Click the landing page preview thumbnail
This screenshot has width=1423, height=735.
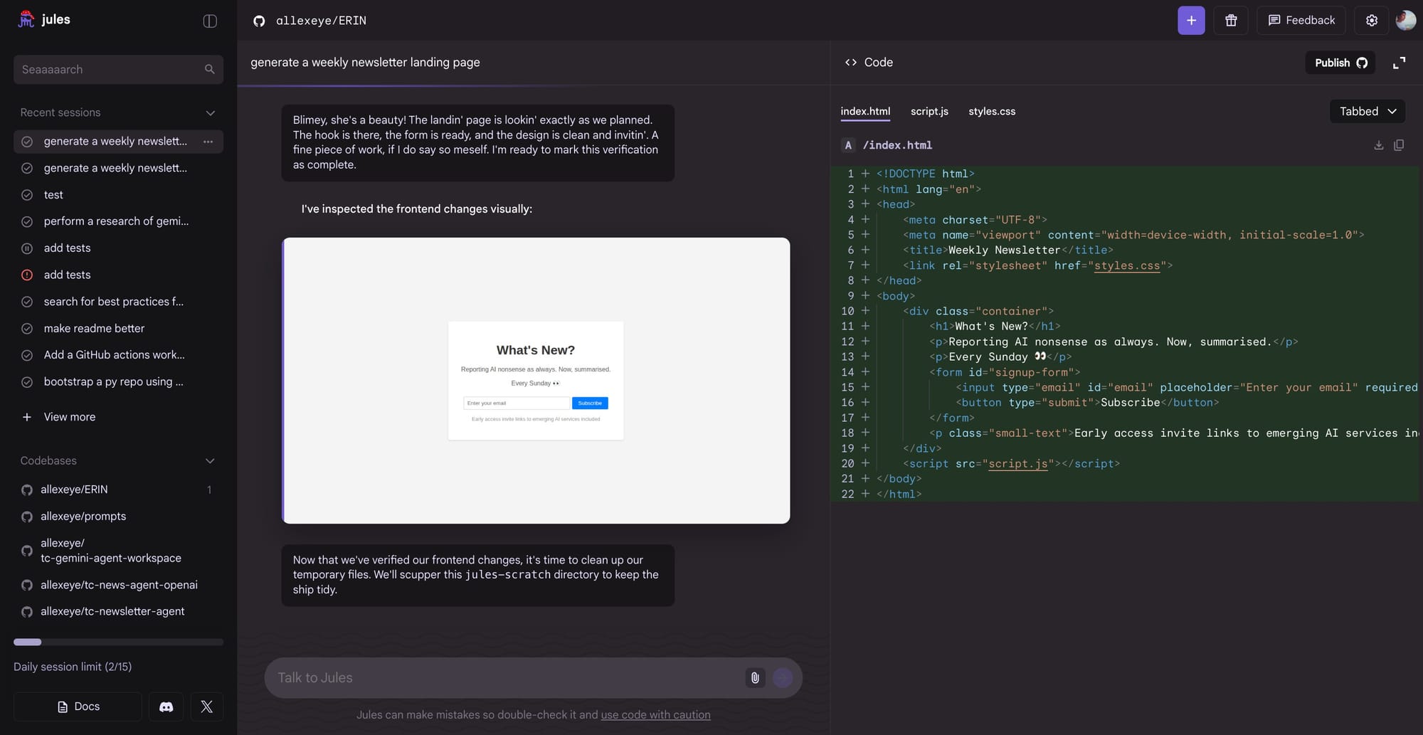536,381
